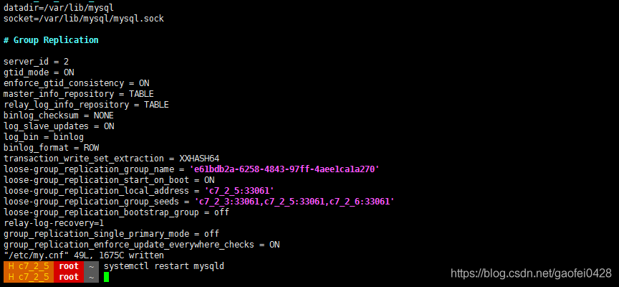
Task: Click the 'transaction_write_set_extraction = XXHASH64' line
Action: click(111, 159)
